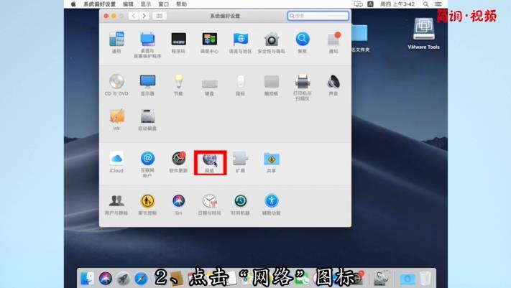This screenshot has width=511, height=288.
Task: Open the 聚焦 (Spotlight) preferences pane
Action: 302,42
